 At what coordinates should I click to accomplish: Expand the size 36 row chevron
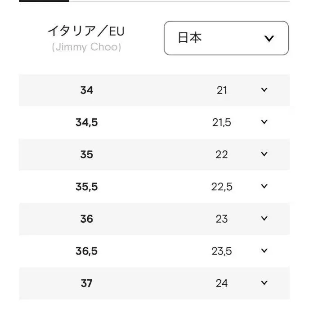pyautogui.click(x=264, y=219)
